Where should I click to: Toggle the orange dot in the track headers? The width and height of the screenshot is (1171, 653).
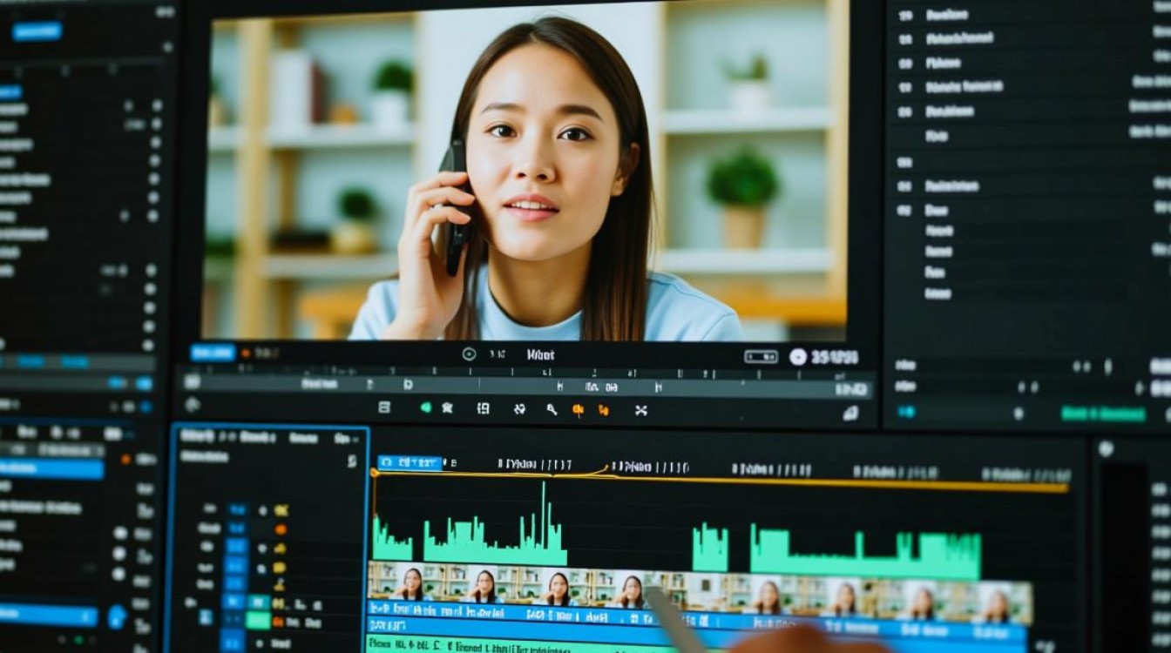click(281, 528)
